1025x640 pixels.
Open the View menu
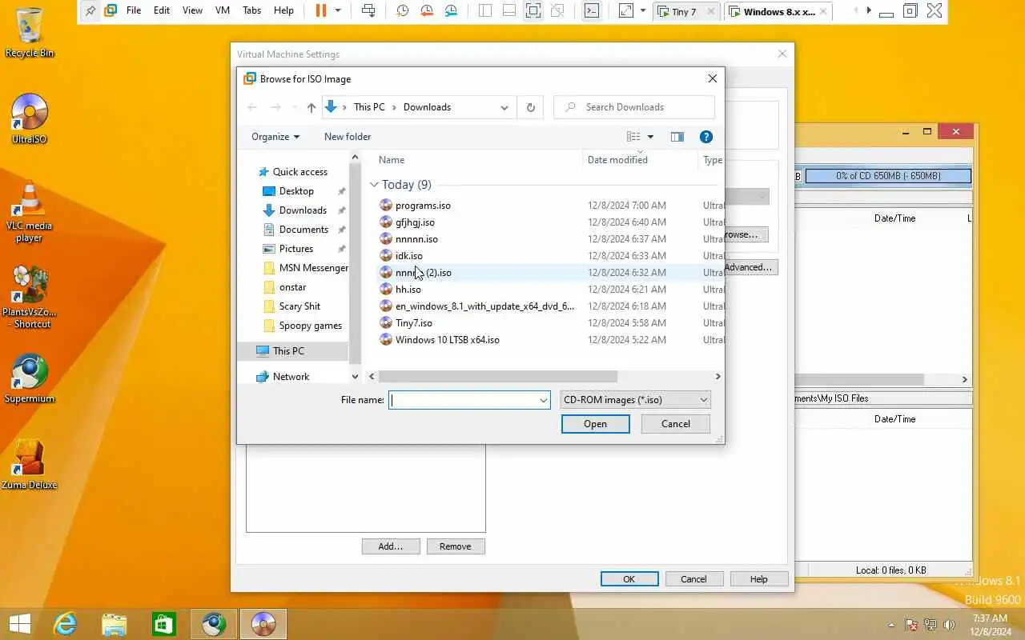pos(192,10)
